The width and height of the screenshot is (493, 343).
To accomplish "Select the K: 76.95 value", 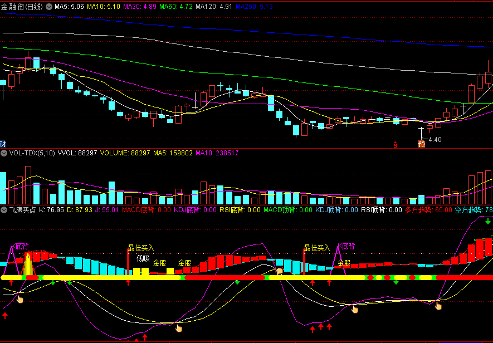I will point(52,210).
